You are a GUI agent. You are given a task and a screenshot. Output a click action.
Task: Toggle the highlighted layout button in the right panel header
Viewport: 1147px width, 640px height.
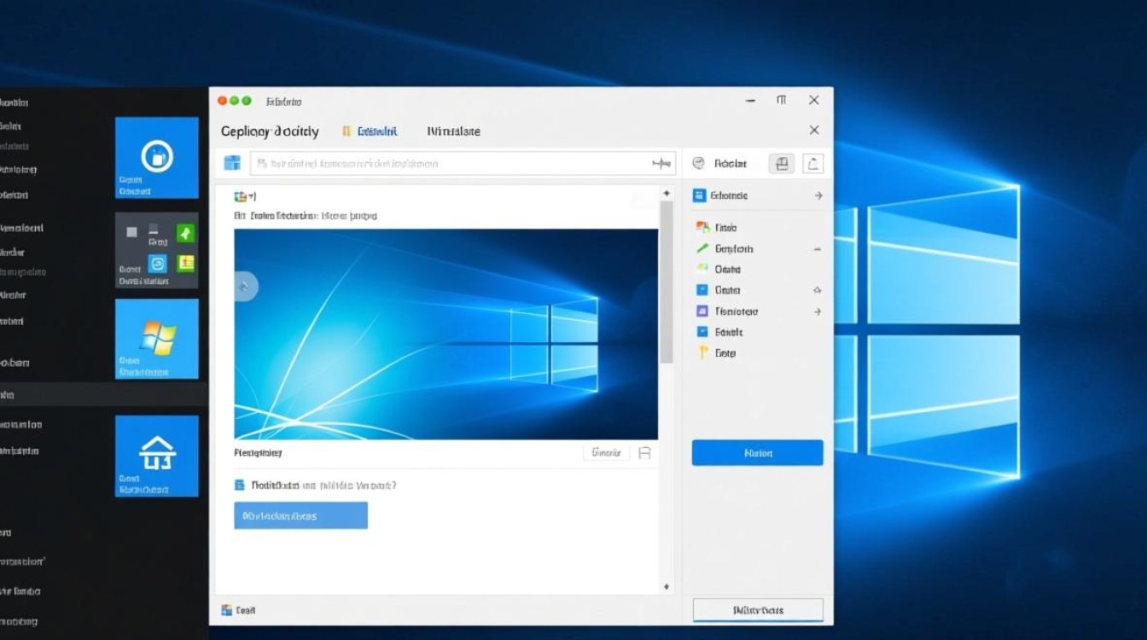point(782,164)
